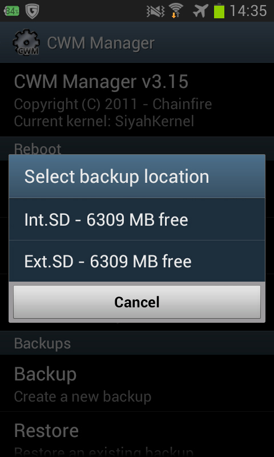
Task: Tap the CWM Manager v3.15 heading
Action: point(101,81)
